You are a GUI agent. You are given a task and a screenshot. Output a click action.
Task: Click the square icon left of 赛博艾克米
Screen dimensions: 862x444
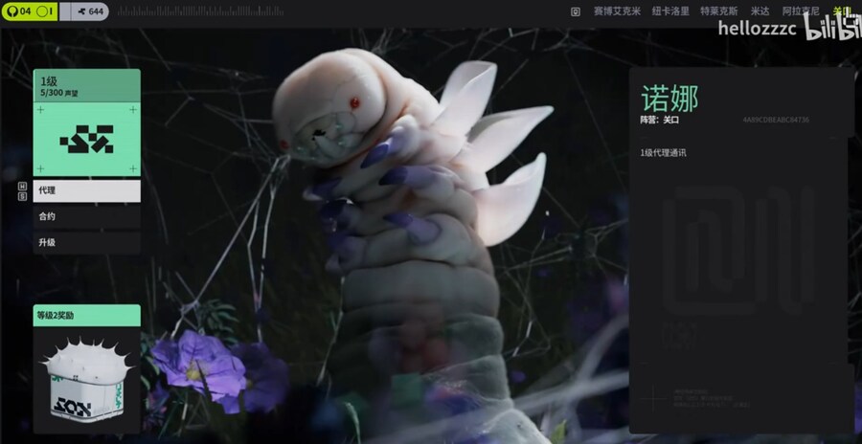[x=575, y=11]
